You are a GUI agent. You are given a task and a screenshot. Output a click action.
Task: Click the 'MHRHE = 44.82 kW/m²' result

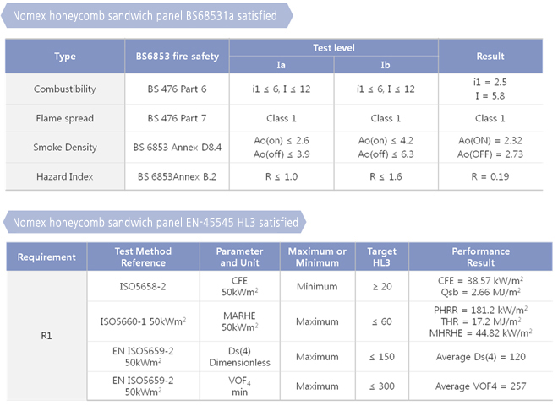[x=480, y=333]
